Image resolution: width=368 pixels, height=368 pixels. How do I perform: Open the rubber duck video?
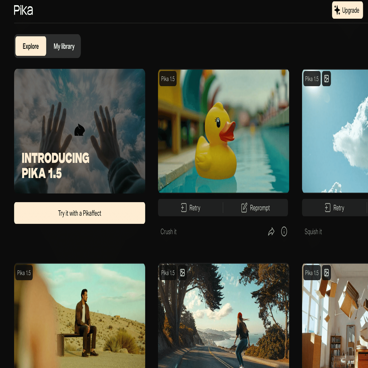(x=224, y=131)
